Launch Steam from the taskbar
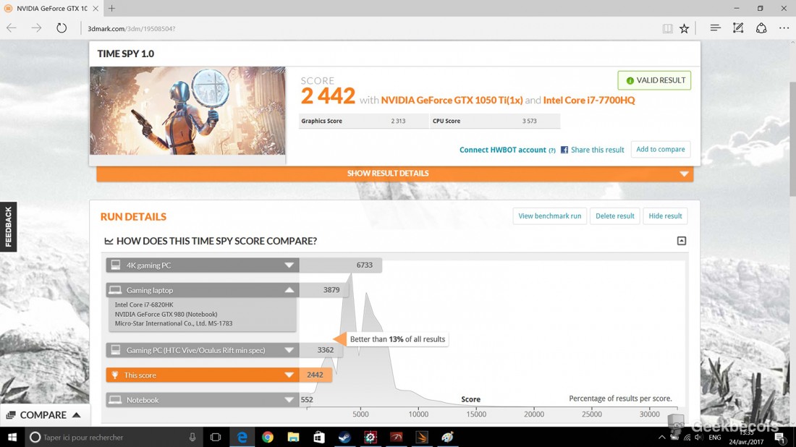Viewport: 796px width, 447px height. 344,437
